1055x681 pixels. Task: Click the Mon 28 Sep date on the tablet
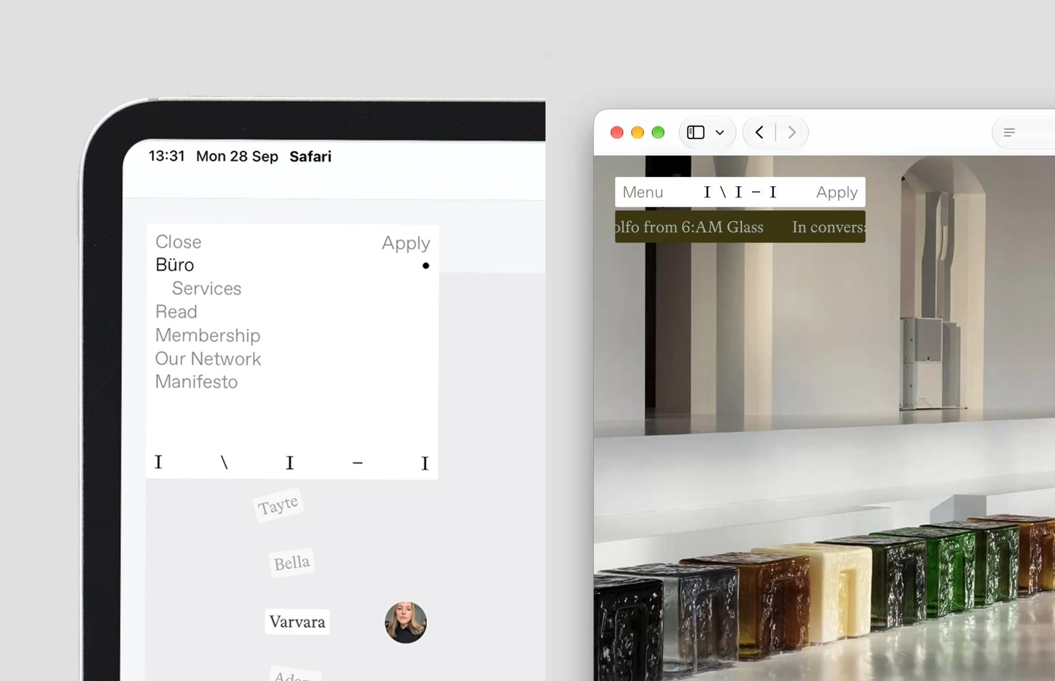[237, 156]
